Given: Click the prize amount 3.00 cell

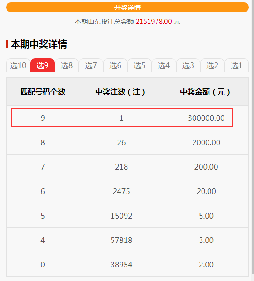Looking at the screenshot, I should tap(206, 240).
